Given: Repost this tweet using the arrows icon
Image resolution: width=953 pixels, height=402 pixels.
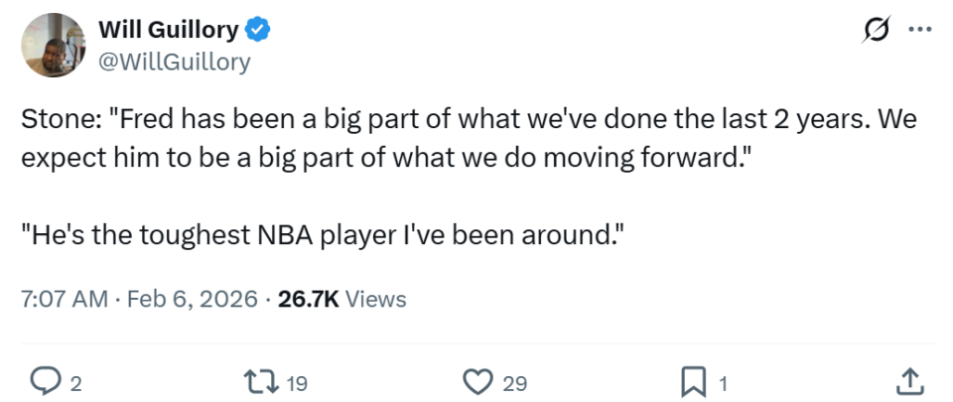Looking at the screenshot, I should click(258, 381).
